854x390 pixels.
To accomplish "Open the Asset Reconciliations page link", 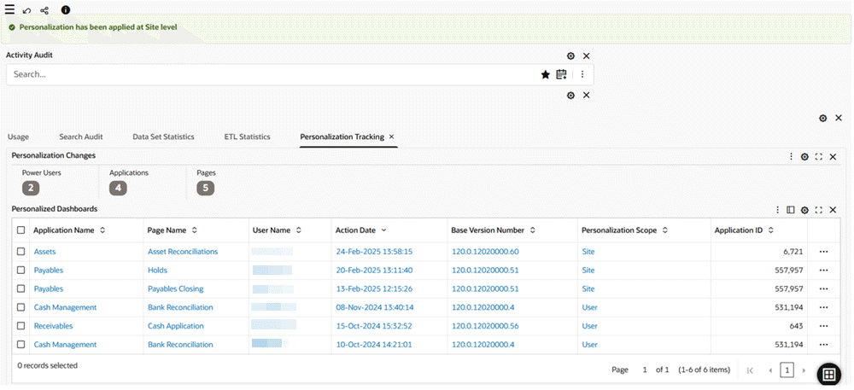I will click(x=183, y=252).
